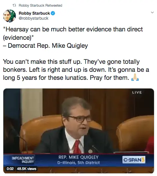This screenshot has height=176, width=157.
Task: Click the C-SPAN3 logo in the video
Action: (134, 160)
